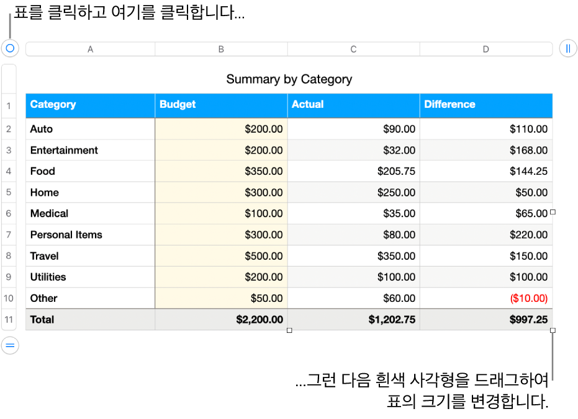This screenshot has width=578, height=419.
Task: Select the table title Summary by Category
Action: 289,79
